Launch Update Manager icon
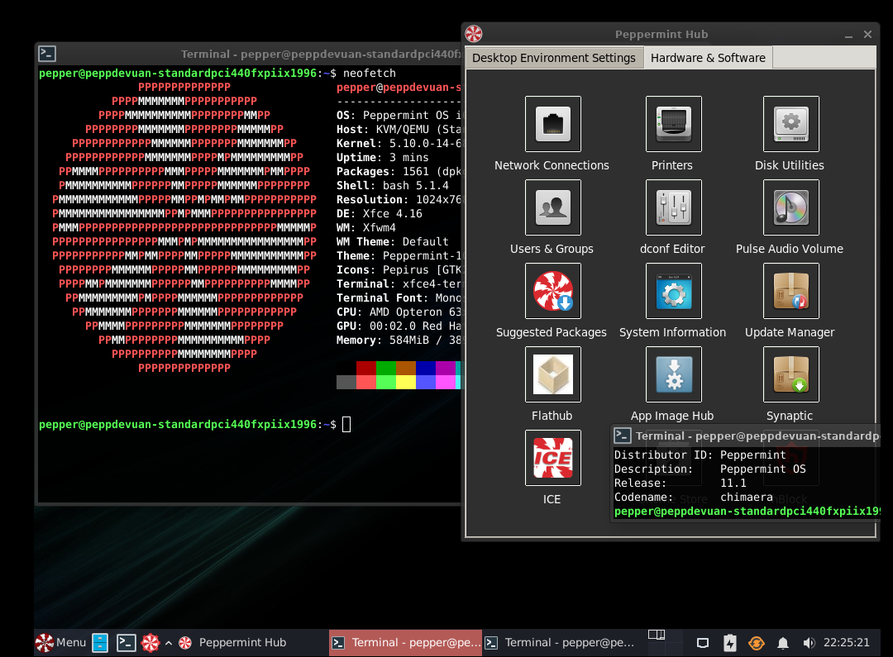893x657 pixels. tap(790, 290)
